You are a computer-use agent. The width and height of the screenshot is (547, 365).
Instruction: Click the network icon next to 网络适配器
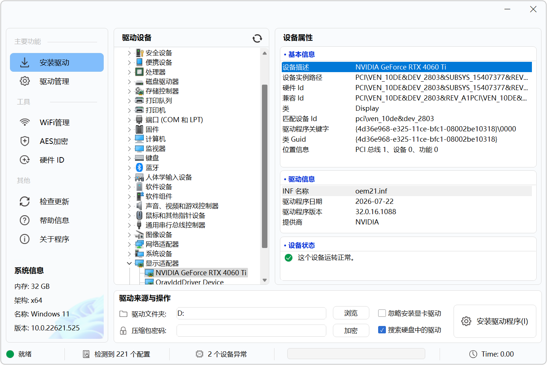139,244
